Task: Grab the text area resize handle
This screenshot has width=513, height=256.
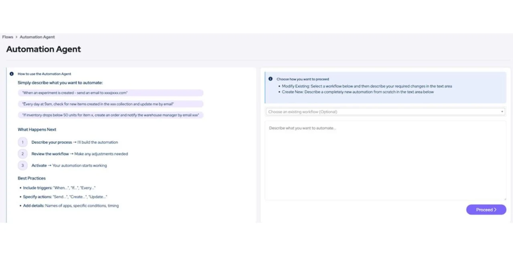Action: tap(504, 198)
